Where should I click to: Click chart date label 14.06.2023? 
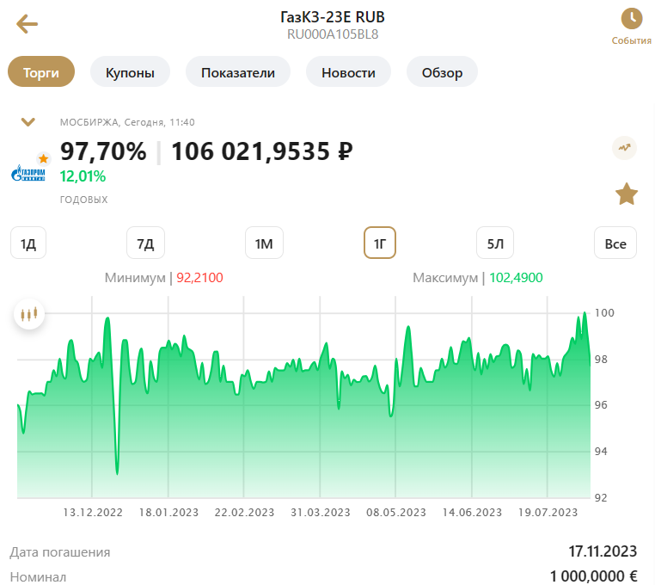472,513
